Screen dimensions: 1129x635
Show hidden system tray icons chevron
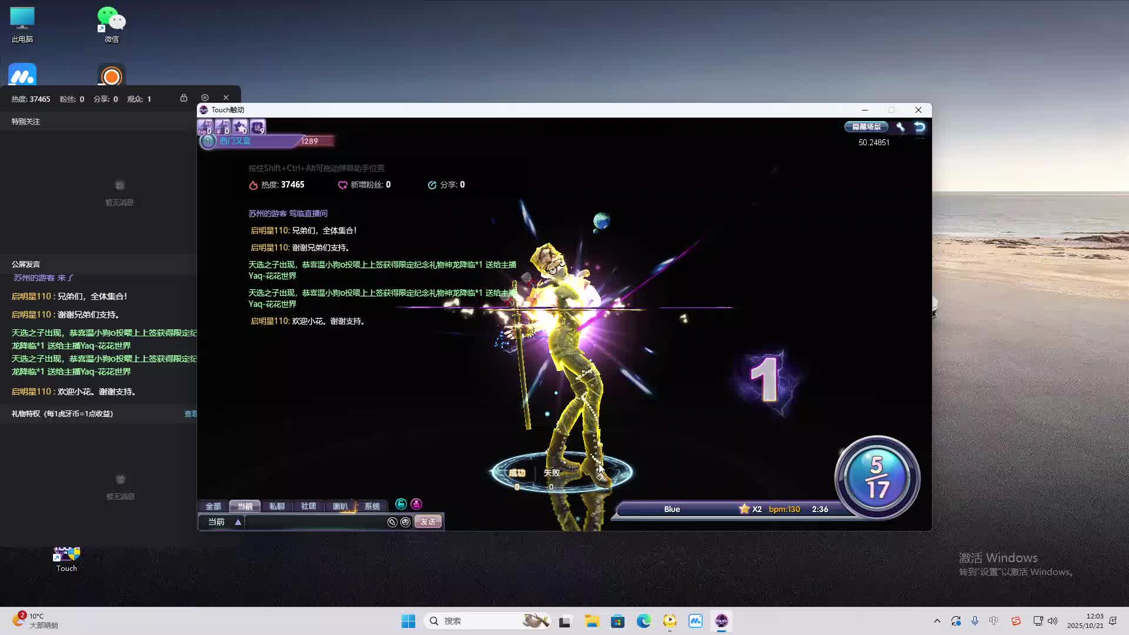(x=937, y=621)
